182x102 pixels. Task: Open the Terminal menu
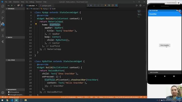39,2
